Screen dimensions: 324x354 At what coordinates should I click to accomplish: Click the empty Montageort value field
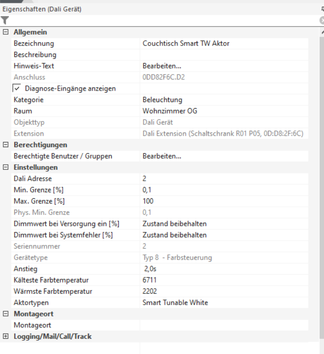[x=224, y=325]
